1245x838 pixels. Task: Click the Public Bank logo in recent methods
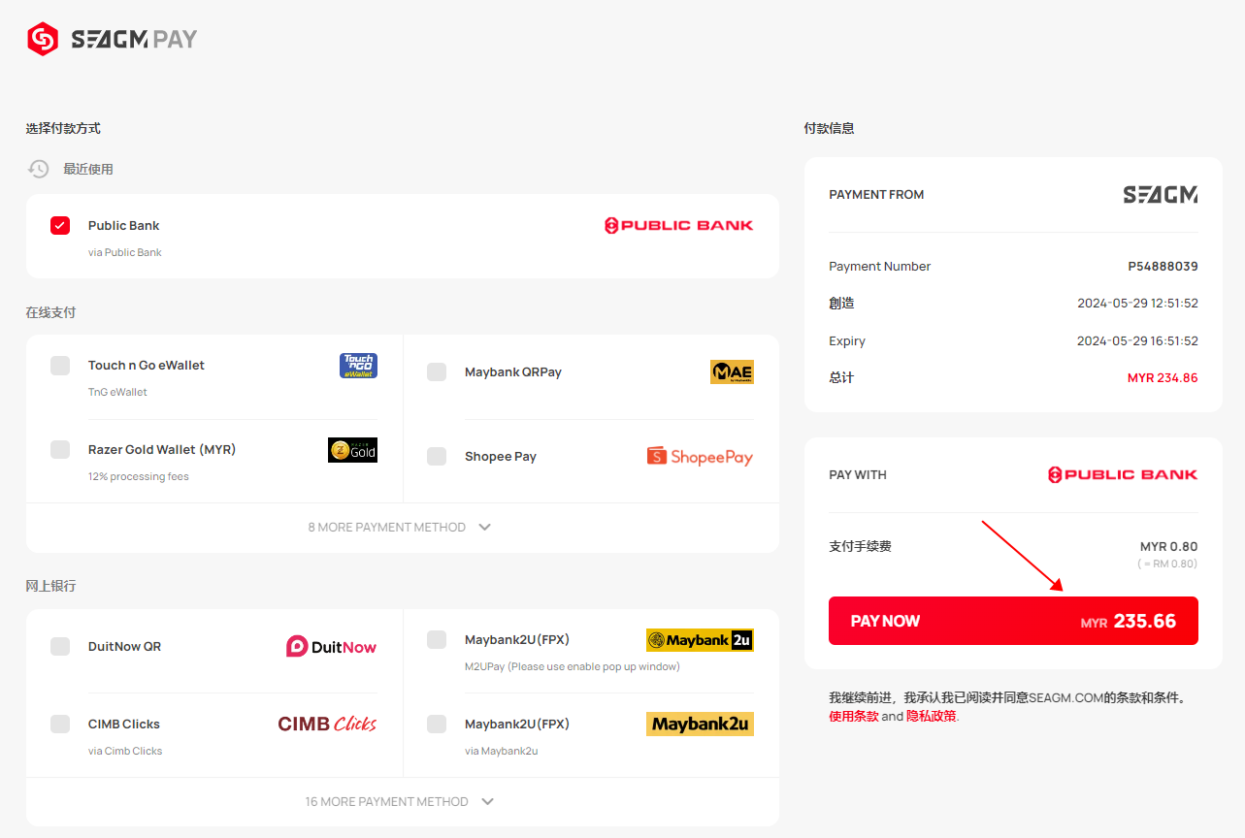coord(678,225)
